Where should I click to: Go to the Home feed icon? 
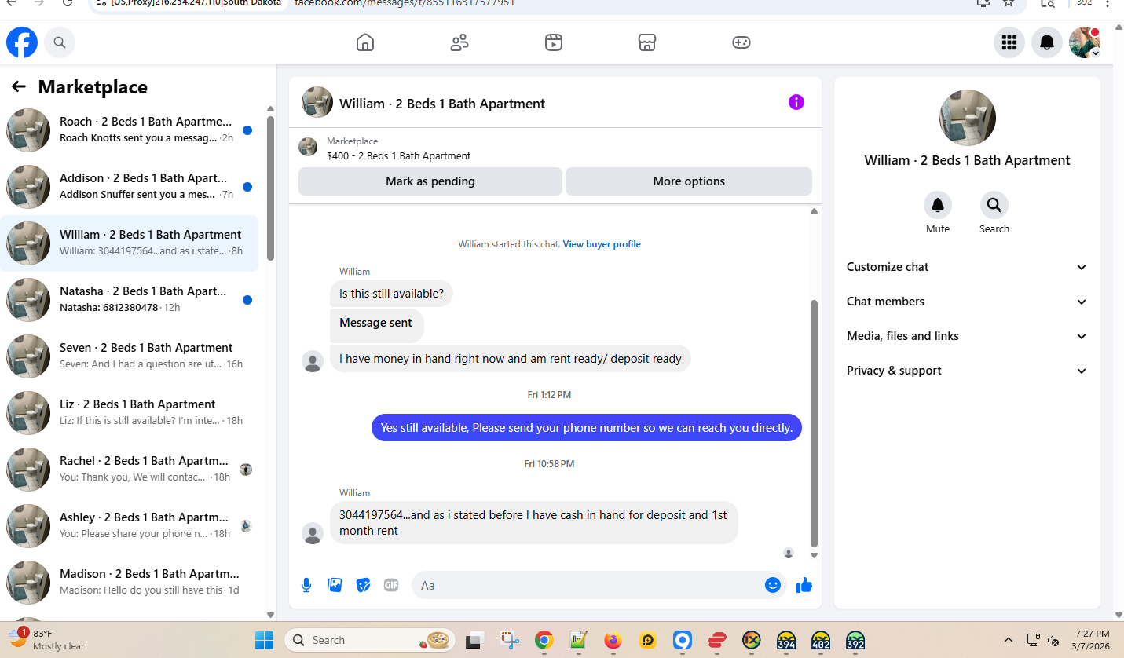365,42
